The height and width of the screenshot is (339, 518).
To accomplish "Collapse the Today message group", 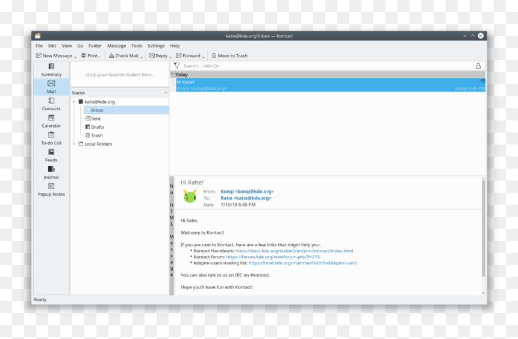I will 172,74.
